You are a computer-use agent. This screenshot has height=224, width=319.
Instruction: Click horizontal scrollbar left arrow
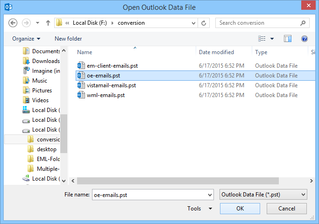point(73,181)
